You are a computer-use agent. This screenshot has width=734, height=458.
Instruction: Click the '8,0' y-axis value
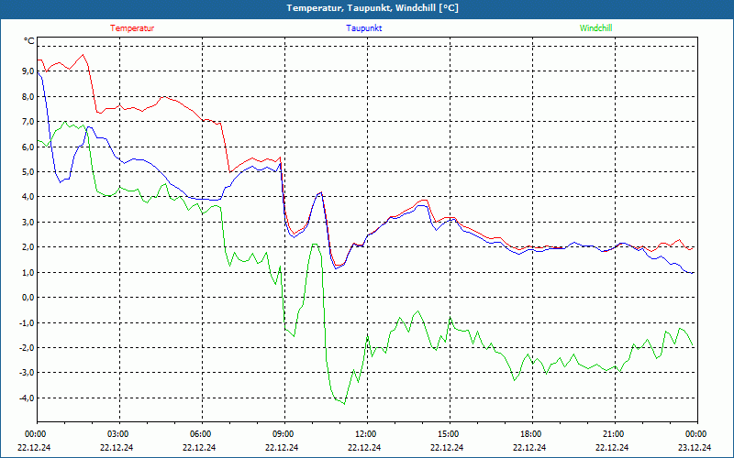coord(28,96)
